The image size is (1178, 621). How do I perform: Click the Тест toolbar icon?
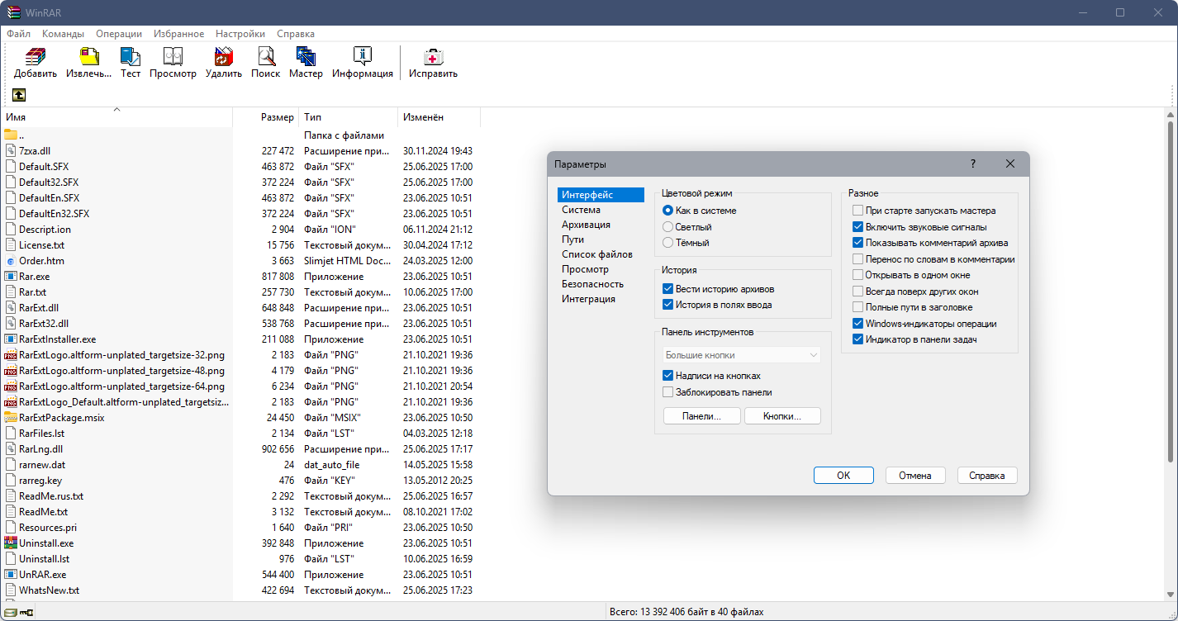click(x=131, y=57)
